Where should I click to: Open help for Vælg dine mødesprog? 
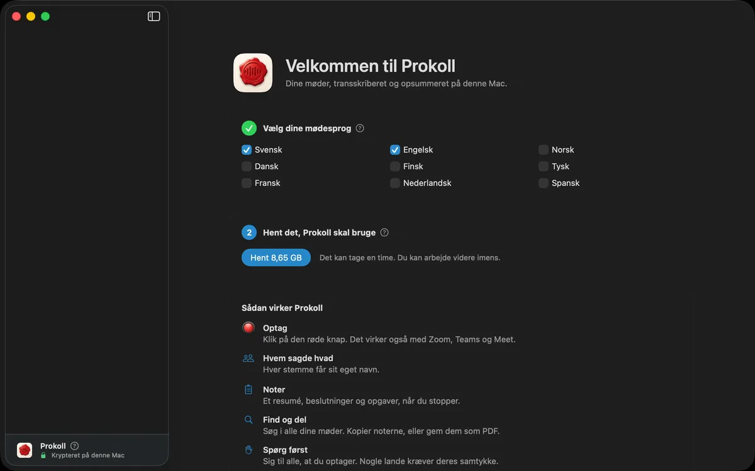(360, 128)
